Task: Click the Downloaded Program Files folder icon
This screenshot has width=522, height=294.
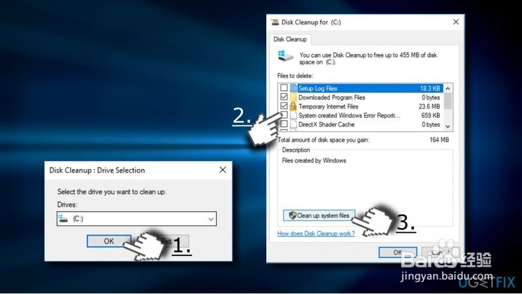Action: [293, 97]
